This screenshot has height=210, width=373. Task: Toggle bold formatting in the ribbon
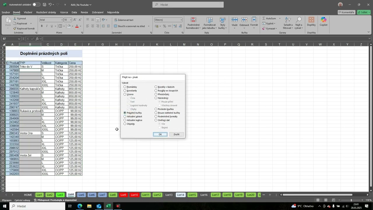pos(42,26)
